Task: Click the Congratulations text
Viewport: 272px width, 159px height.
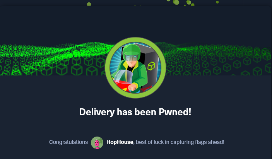Action: coord(68,142)
